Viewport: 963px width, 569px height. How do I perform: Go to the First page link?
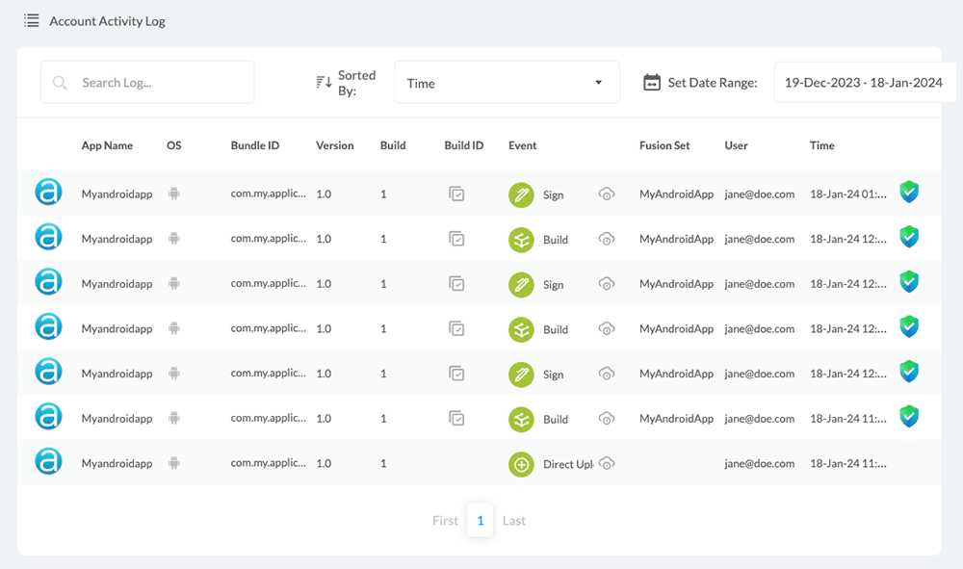coord(445,521)
